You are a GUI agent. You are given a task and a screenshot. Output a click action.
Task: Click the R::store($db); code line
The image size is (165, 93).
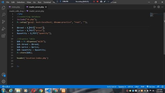pos(25,53)
